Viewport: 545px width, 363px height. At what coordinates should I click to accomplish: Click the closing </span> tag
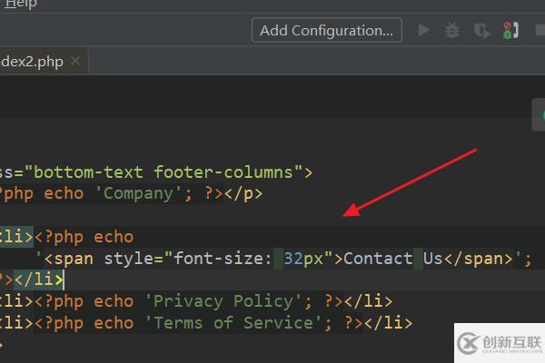pyautogui.click(x=478, y=259)
